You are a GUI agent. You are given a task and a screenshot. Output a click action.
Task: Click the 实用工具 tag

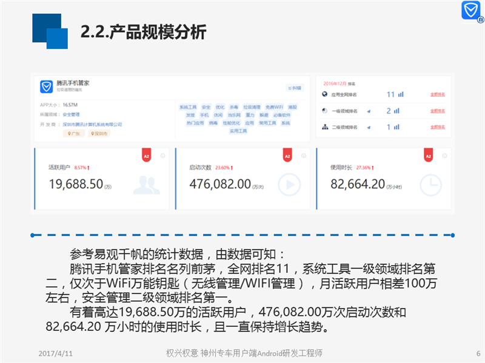click(x=238, y=131)
